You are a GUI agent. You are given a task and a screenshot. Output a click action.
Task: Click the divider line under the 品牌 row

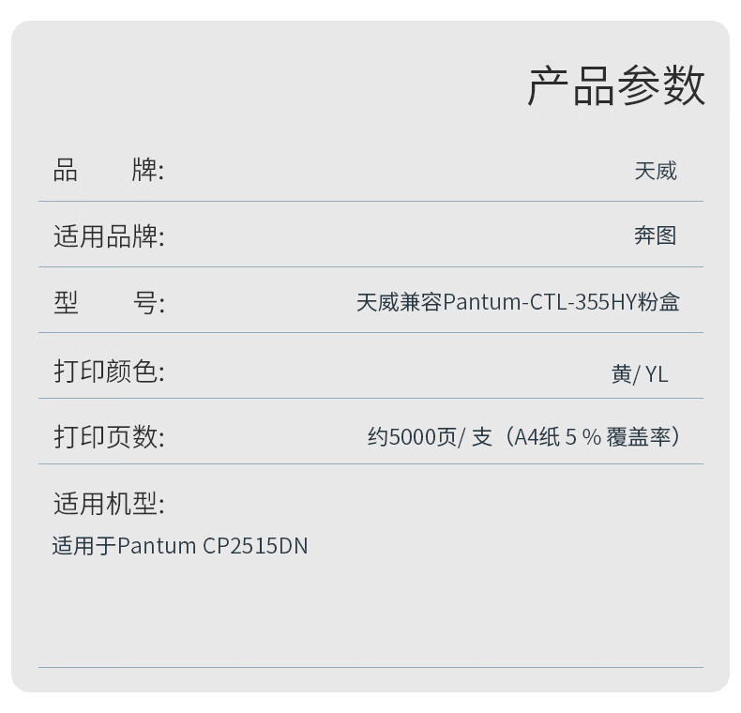click(370, 202)
